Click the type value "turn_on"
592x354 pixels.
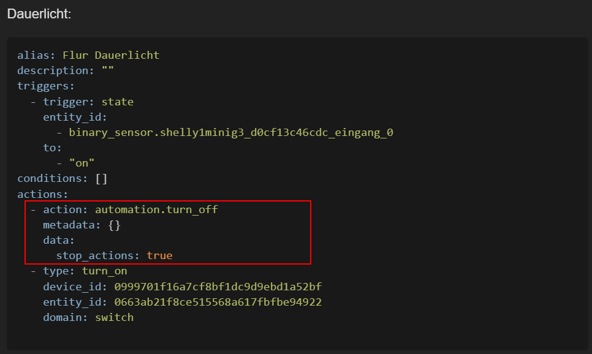click(104, 271)
